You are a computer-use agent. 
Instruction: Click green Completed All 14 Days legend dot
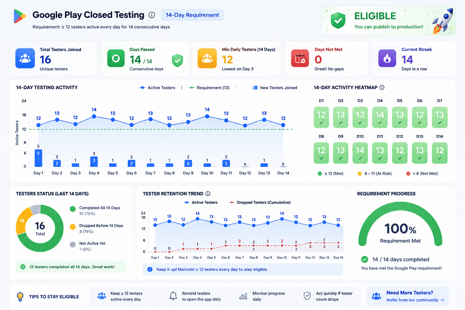pos(73,209)
